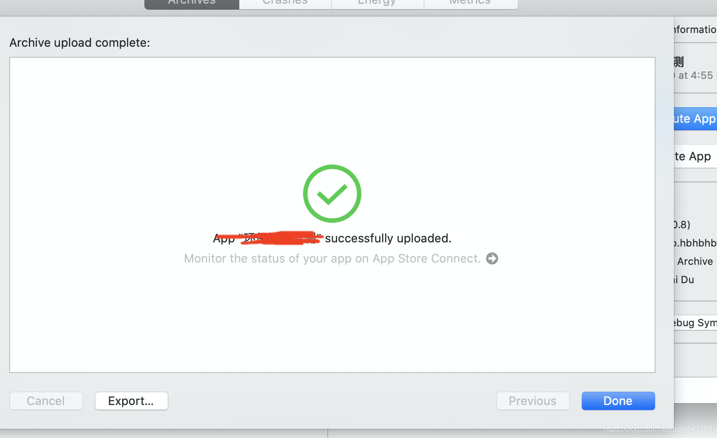Follow the Monitor status on App Store Connect text
This screenshot has height=438, width=717.
point(332,258)
